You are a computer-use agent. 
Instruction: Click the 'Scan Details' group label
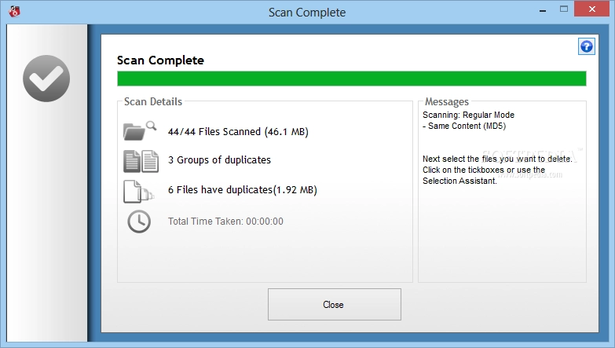[153, 101]
